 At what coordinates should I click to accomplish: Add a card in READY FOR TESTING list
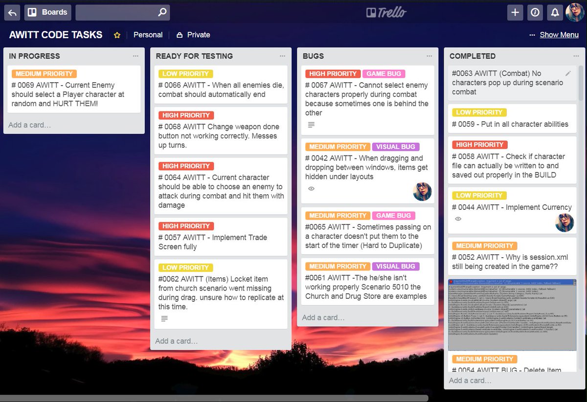176,341
